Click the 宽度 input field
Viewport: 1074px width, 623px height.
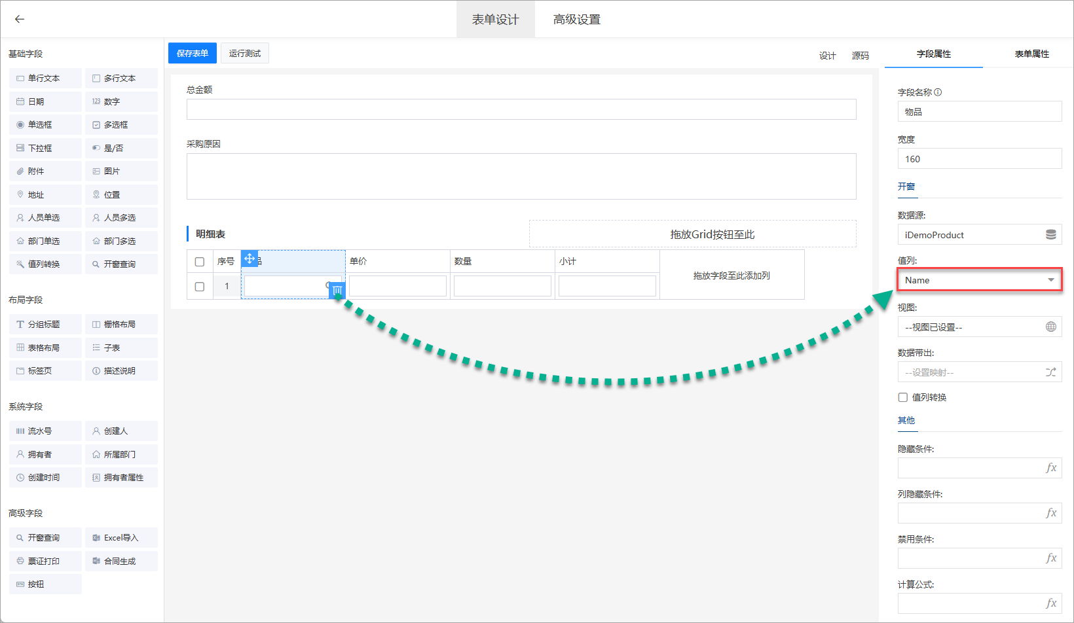(x=979, y=159)
